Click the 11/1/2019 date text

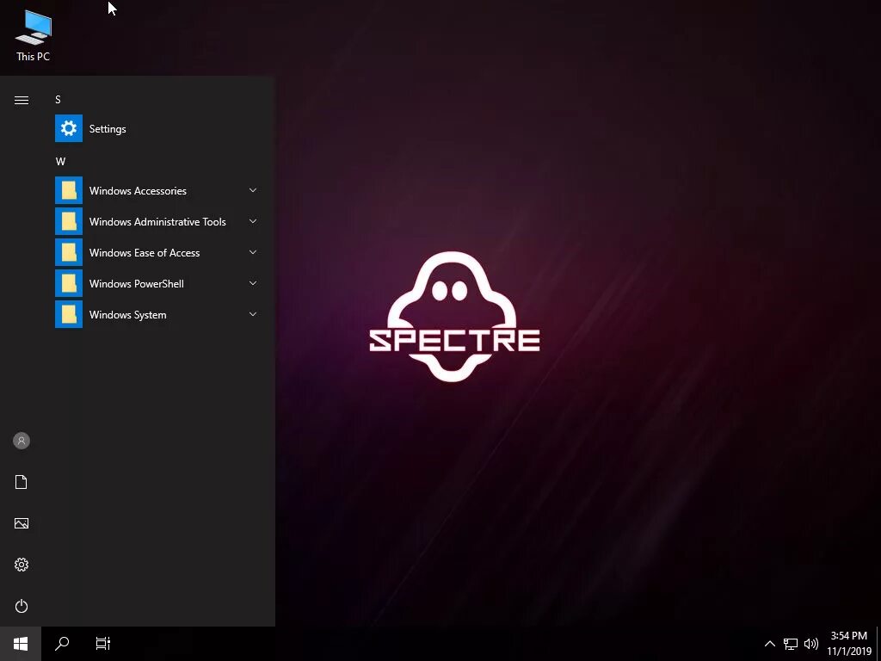click(x=849, y=652)
